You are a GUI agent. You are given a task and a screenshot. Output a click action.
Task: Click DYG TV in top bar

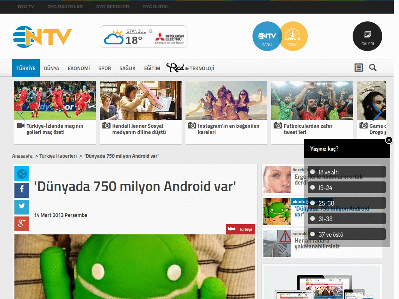point(26,7)
